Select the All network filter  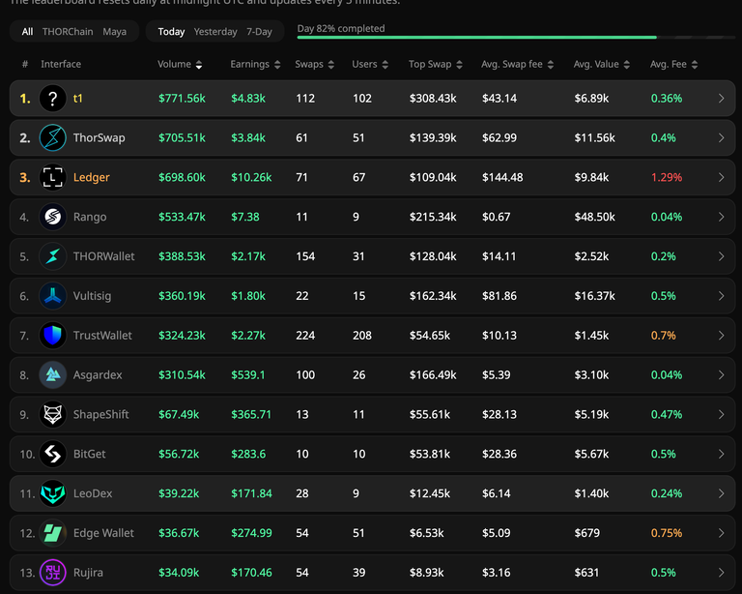click(27, 32)
